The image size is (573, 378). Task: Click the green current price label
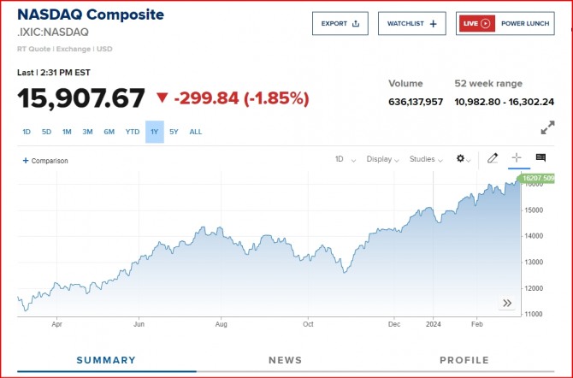point(536,179)
